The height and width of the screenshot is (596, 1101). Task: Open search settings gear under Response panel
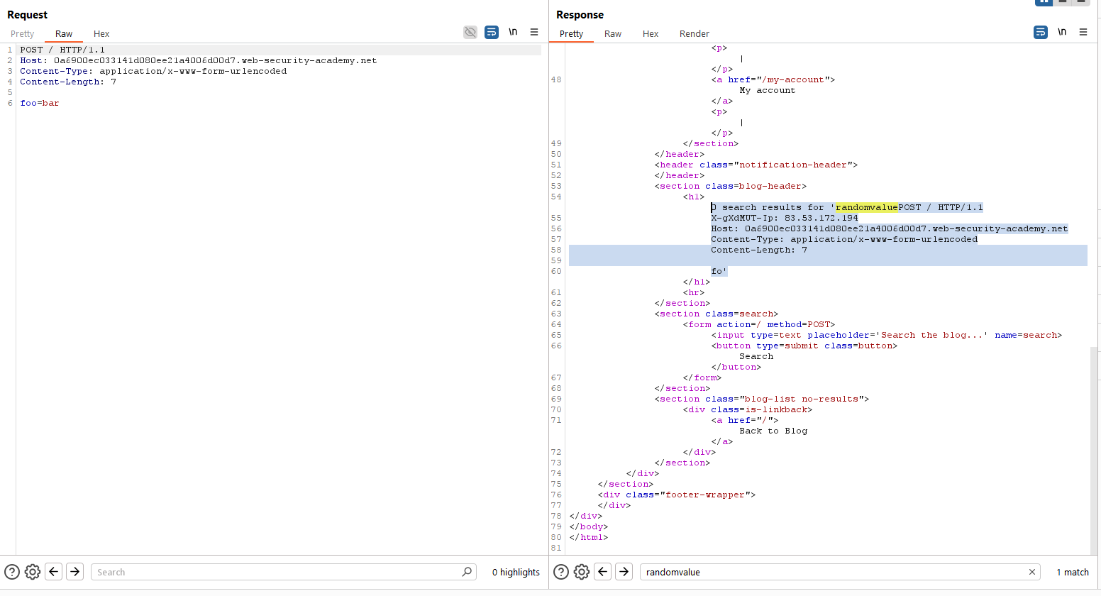click(x=582, y=572)
